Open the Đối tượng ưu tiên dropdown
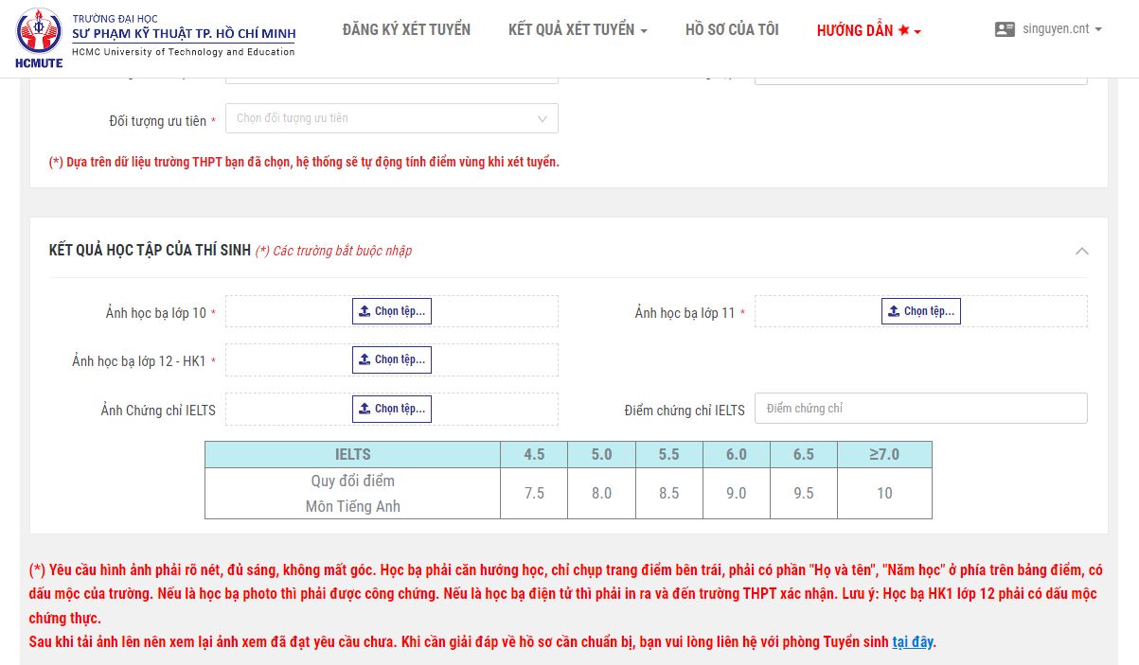The width and height of the screenshot is (1139, 665). [x=391, y=118]
